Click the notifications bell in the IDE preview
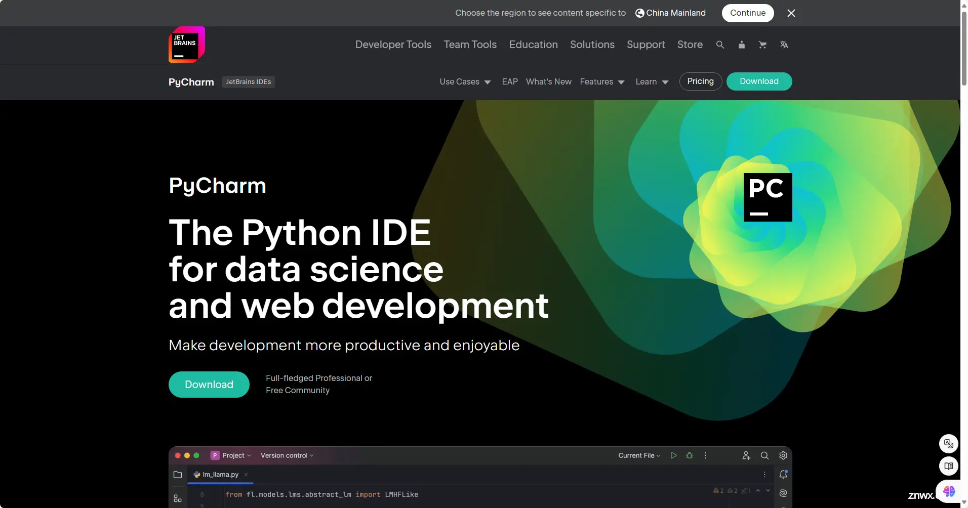The width and height of the screenshot is (968, 508). (783, 474)
